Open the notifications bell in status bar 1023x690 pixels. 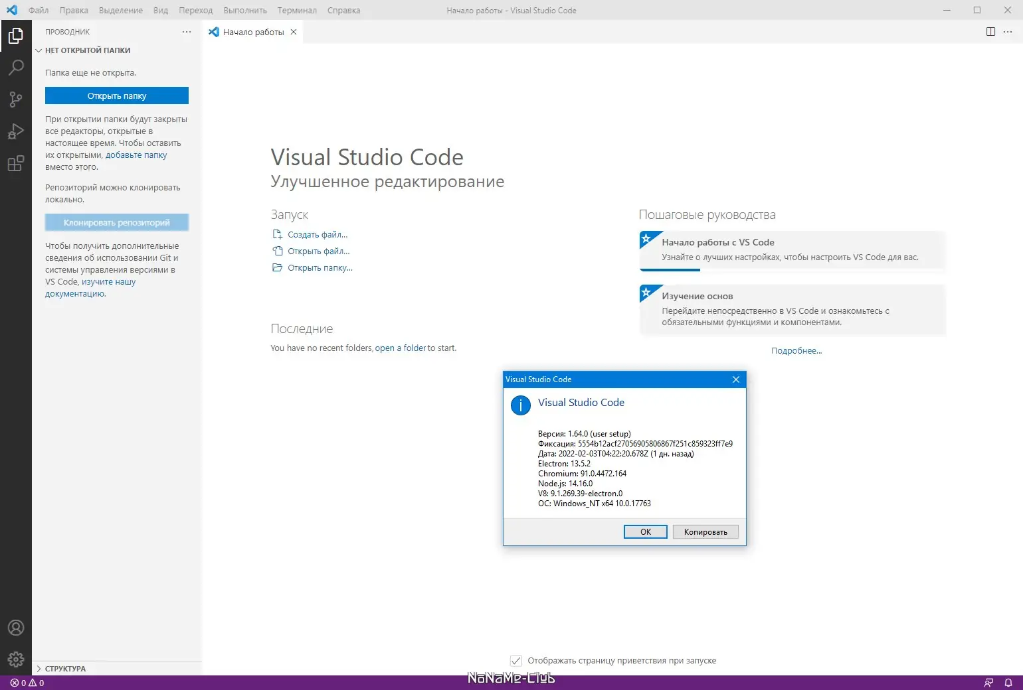click(x=1008, y=683)
